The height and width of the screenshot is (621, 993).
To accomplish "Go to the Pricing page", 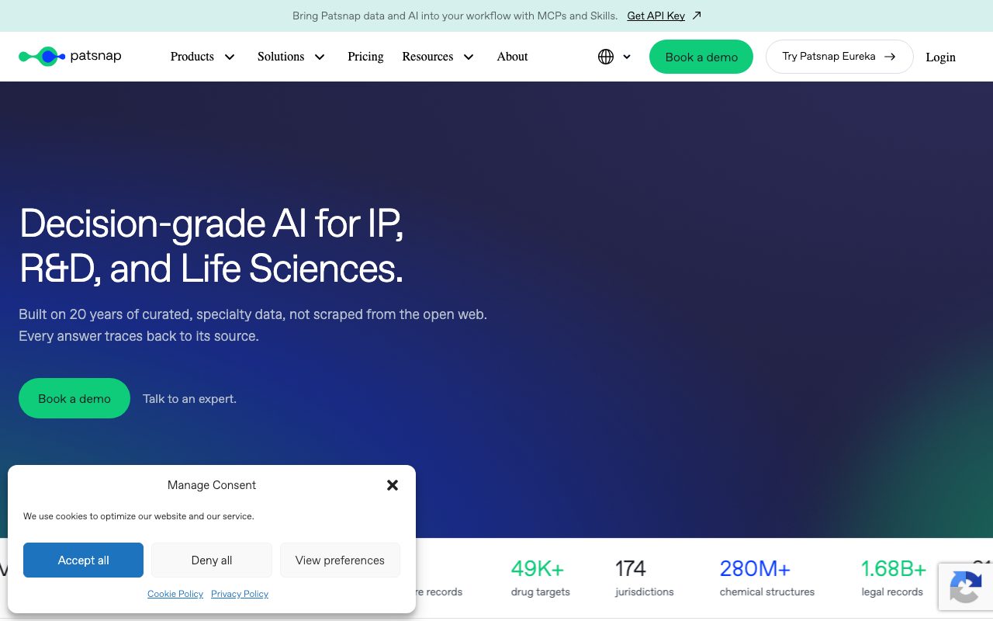I will tap(365, 57).
